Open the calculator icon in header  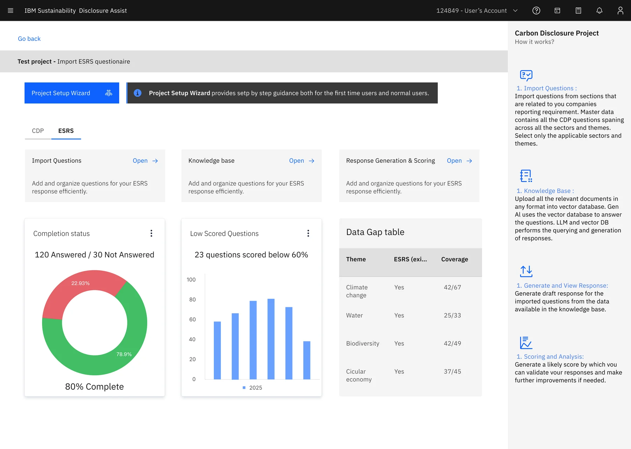tap(578, 11)
